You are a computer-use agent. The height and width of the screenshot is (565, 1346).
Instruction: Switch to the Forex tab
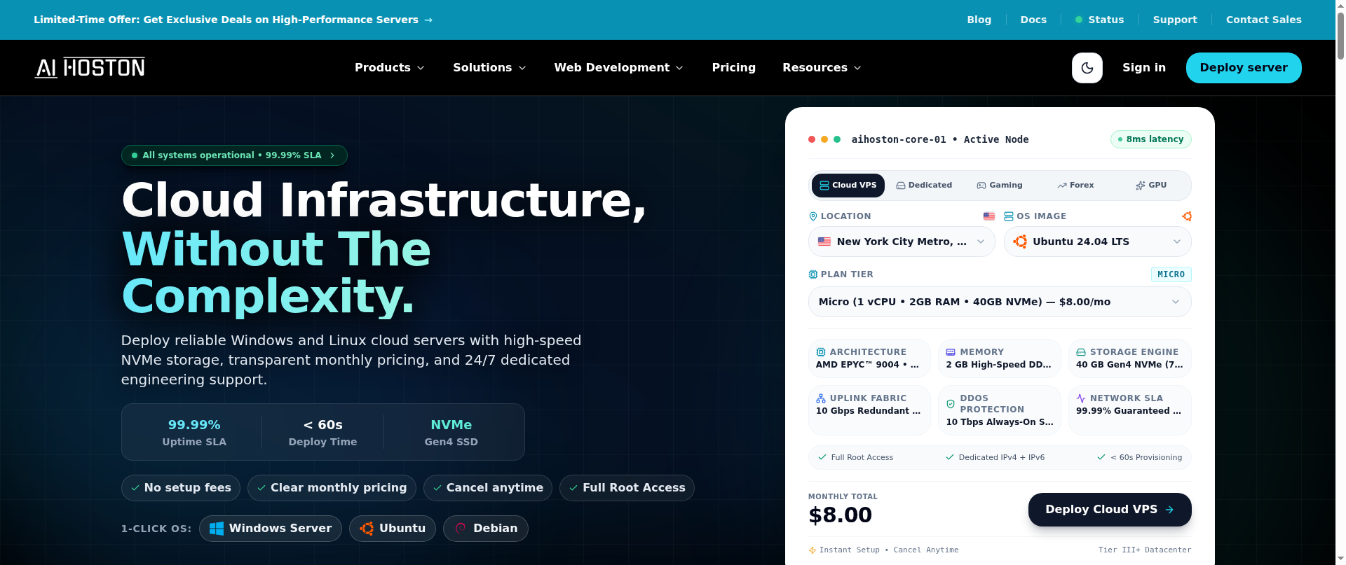pyautogui.click(x=1075, y=186)
